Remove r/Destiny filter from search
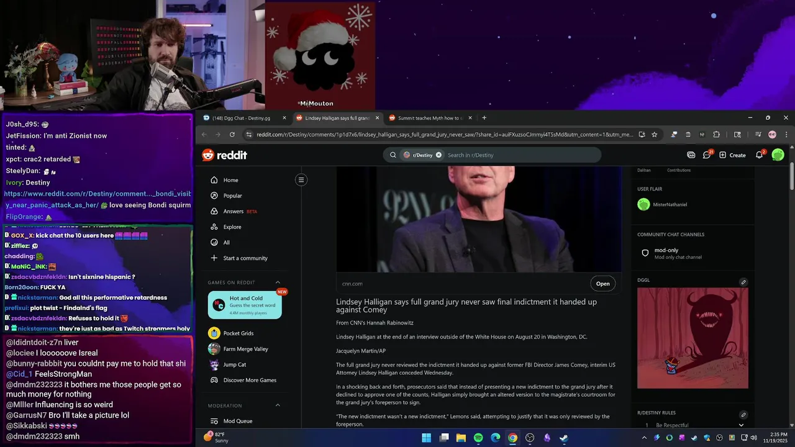The width and height of the screenshot is (795, 447). click(x=438, y=155)
